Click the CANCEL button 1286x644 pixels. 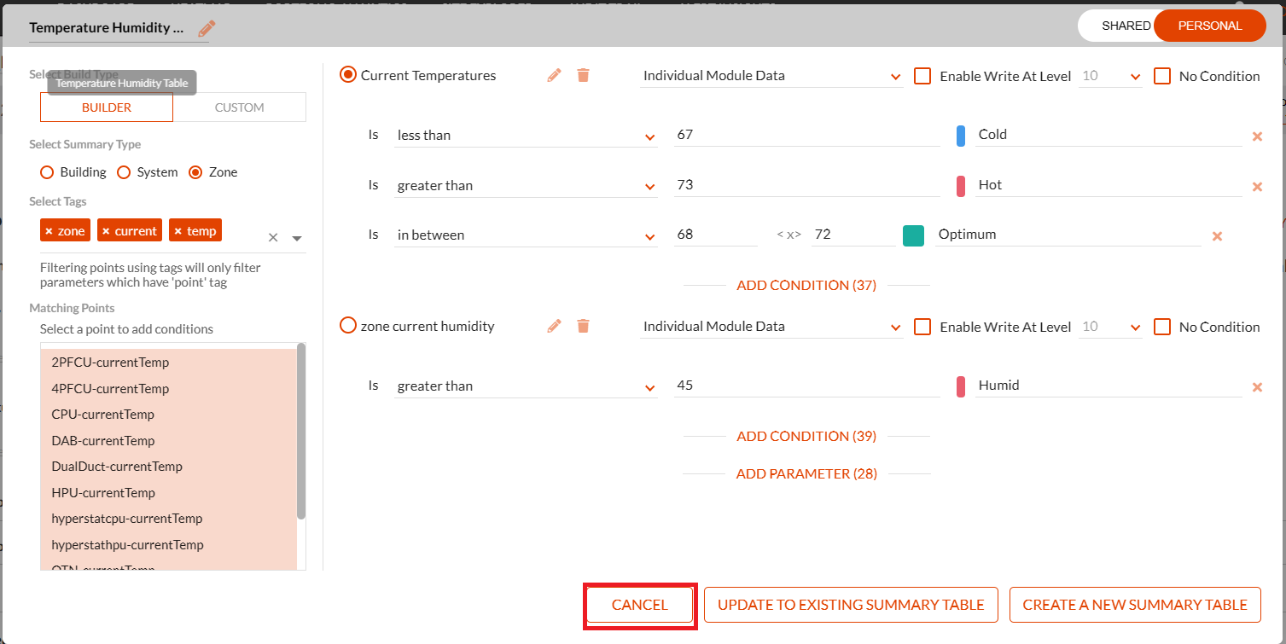[x=640, y=605]
